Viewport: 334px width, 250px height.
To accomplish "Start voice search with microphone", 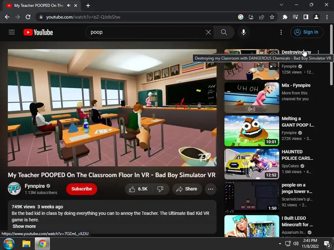I will pos(244,32).
